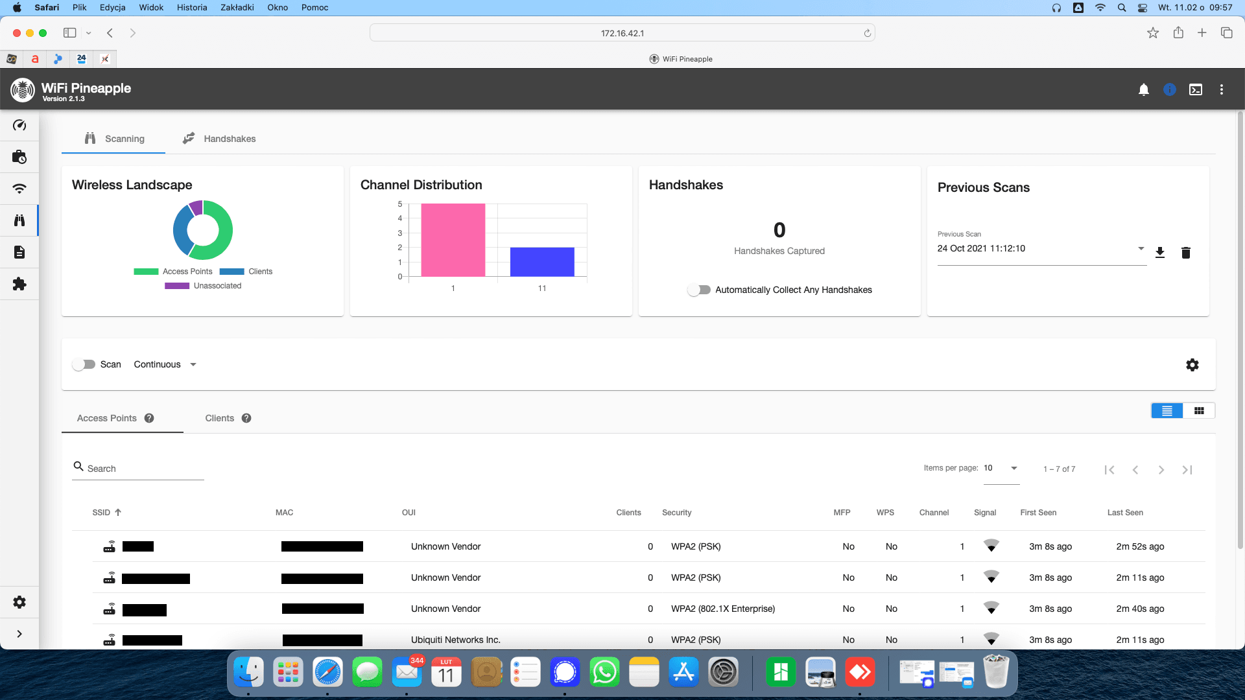Open sidebar Settings gear icon
1245x700 pixels.
coord(19,602)
